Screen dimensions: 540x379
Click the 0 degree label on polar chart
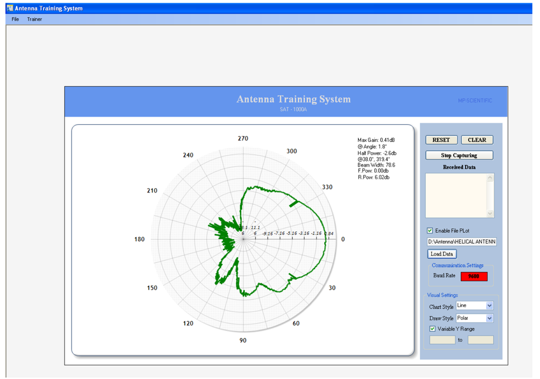click(x=343, y=239)
